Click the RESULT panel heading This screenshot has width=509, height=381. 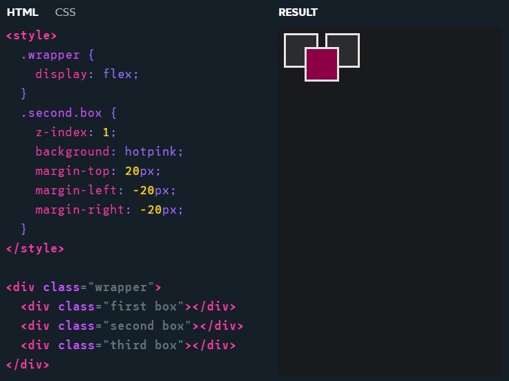pos(298,12)
